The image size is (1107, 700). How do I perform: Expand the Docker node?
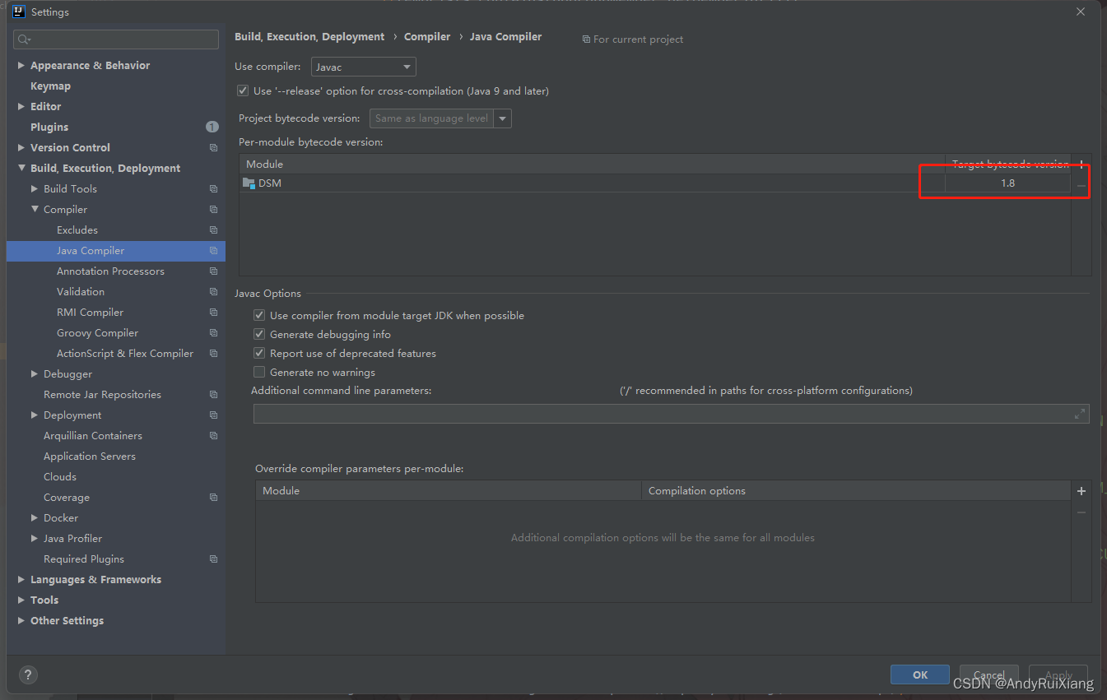(x=35, y=517)
